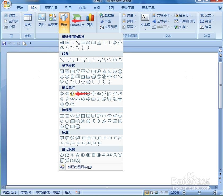Select the wave banner shape
The height and width of the screenshot is (196, 223).
pyautogui.click(x=72, y=160)
